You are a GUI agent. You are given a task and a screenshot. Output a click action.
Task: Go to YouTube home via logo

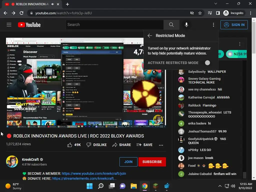click(x=29, y=25)
